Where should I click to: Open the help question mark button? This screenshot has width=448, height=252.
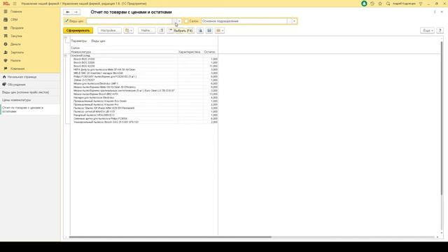(440, 30)
